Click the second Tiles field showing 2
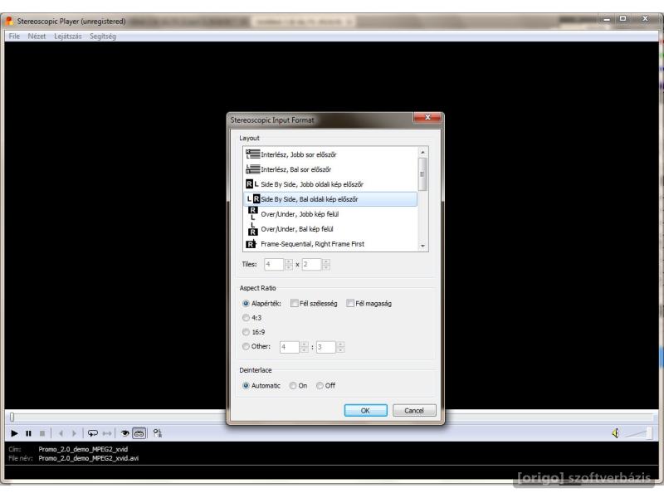This screenshot has width=664, height=498. (x=311, y=264)
